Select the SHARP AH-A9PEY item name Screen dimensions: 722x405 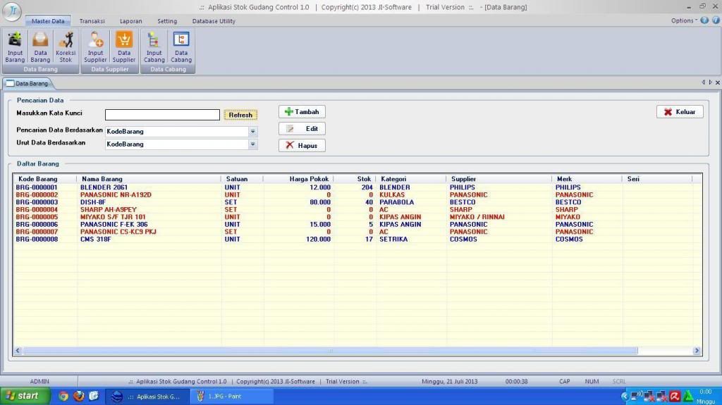(x=109, y=209)
